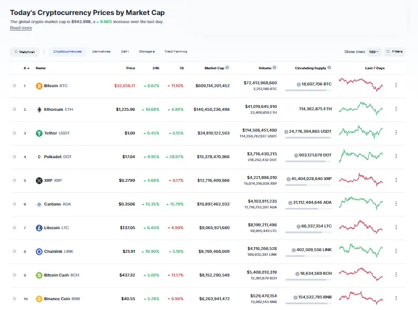The width and height of the screenshot is (418, 310).
Task: Click supply info icon beside 18,634,569 BCH
Action: pyautogui.click(x=298, y=274)
